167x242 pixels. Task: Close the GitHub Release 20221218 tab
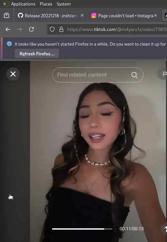[82, 15]
